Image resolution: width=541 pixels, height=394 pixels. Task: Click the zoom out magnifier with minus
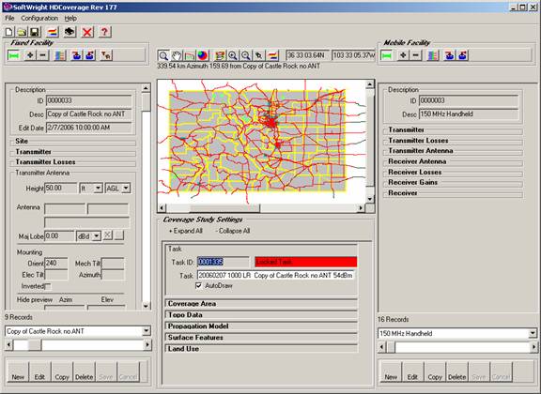(x=246, y=55)
